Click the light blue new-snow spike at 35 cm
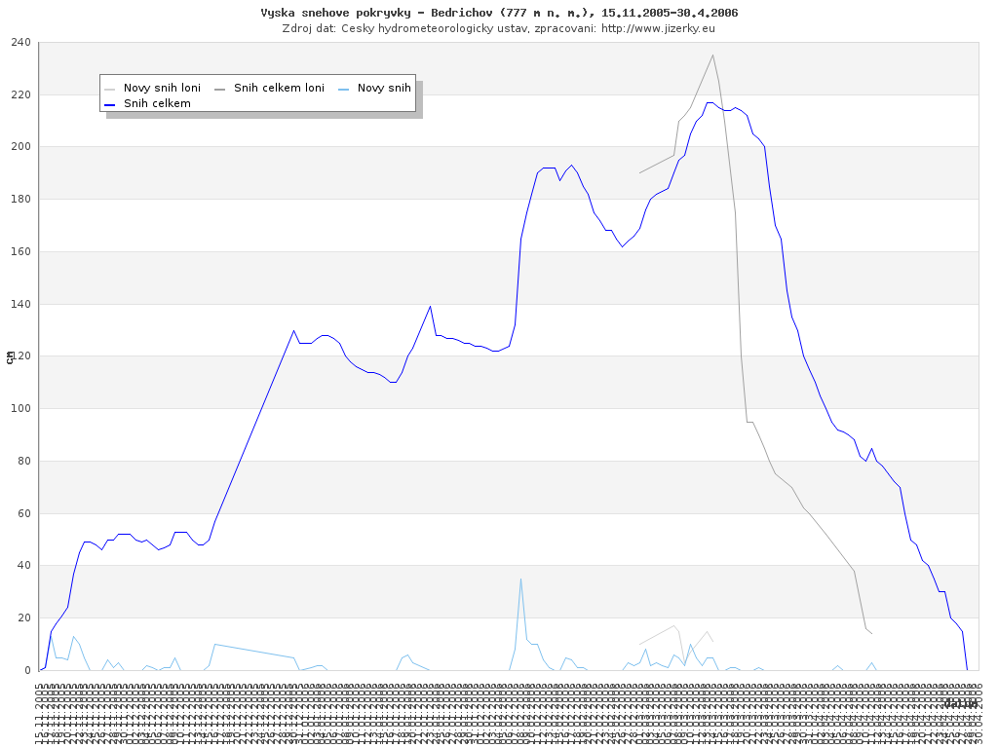 tap(520, 579)
